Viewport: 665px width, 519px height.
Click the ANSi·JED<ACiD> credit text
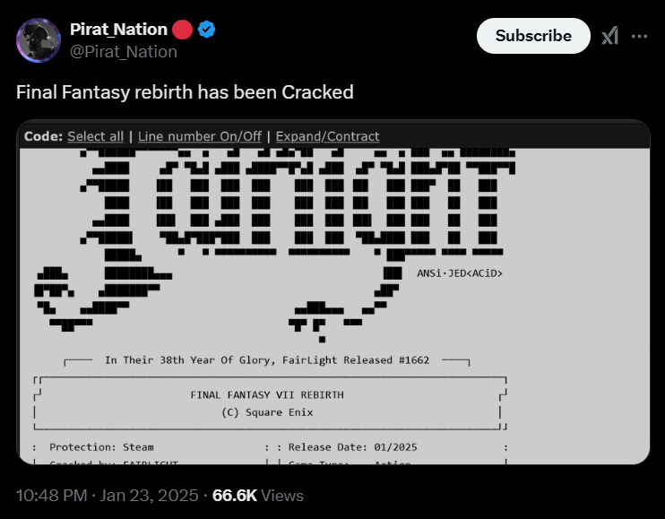point(460,273)
